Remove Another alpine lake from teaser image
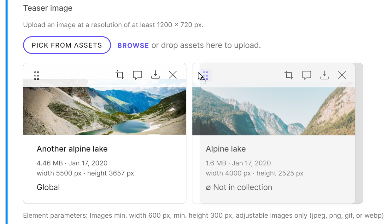387x224 pixels. (x=173, y=75)
